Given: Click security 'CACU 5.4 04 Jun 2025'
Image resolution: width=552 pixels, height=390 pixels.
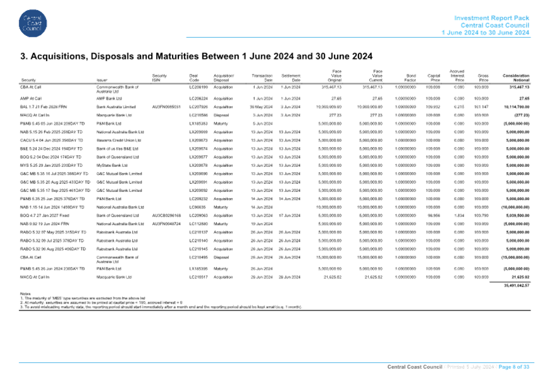Looking at the screenshot, I should click(x=51, y=141).
